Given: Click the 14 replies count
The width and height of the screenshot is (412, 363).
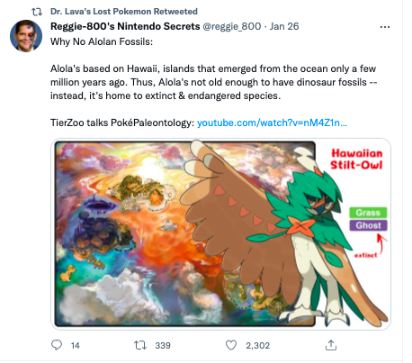Looking at the screenshot, I should click(76, 345).
